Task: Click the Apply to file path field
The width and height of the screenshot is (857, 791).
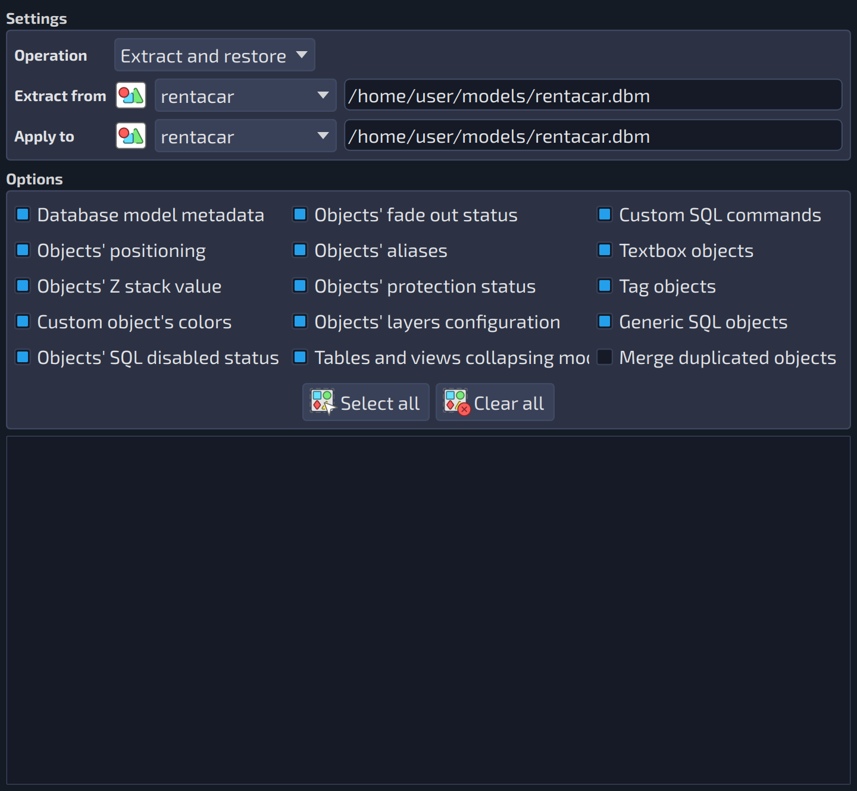Action: click(593, 136)
